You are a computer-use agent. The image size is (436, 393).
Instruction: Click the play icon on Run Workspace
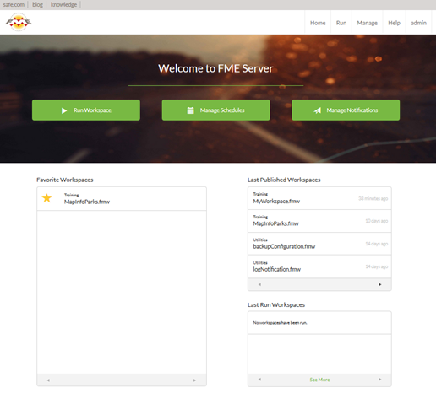point(64,110)
